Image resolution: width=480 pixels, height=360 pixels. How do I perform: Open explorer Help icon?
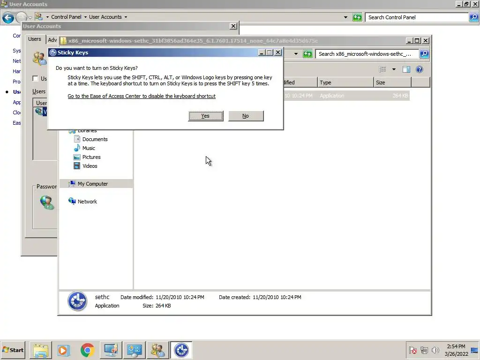[420, 69]
